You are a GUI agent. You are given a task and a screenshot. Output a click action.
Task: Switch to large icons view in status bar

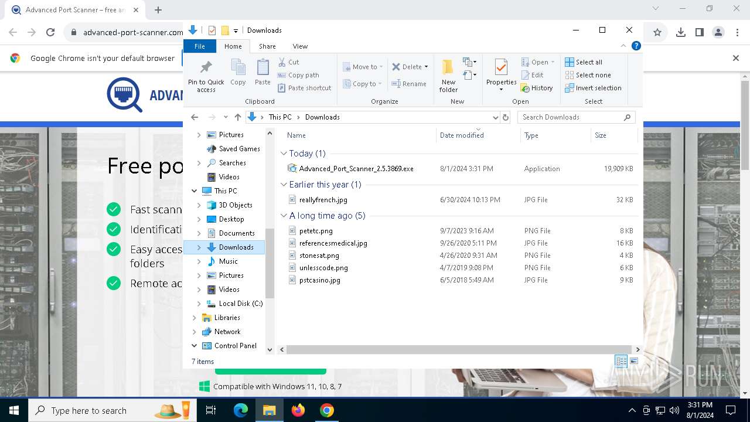pyautogui.click(x=634, y=361)
